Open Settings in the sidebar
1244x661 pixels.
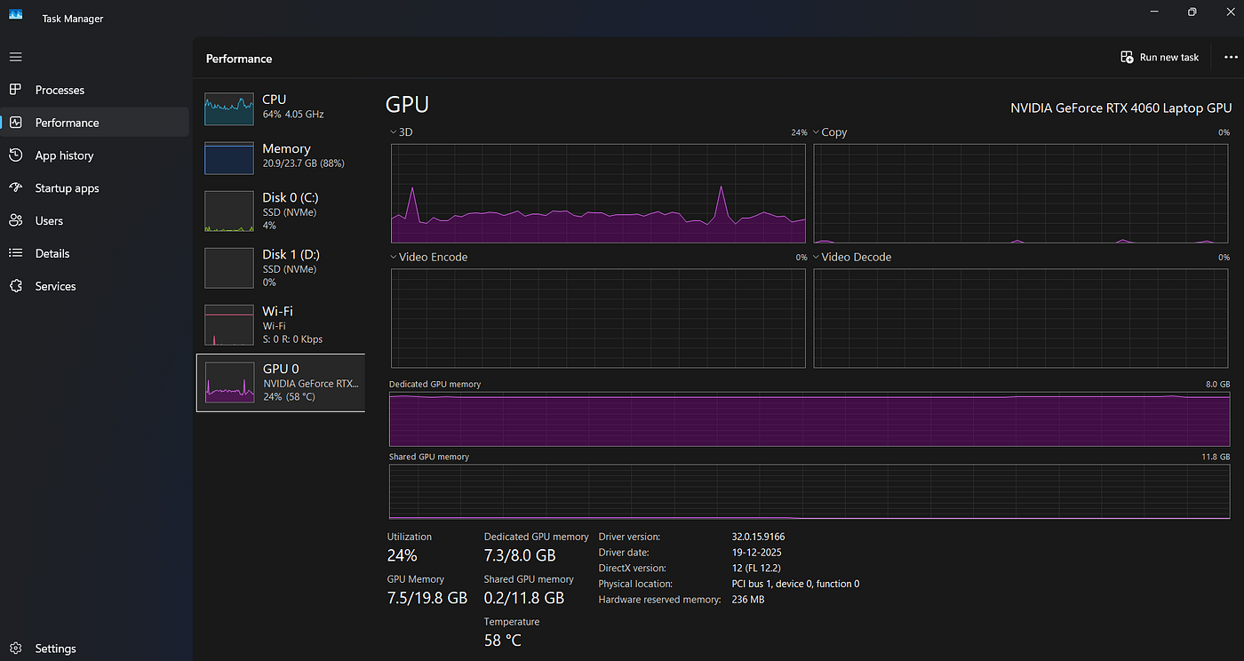[x=95, y=649]
